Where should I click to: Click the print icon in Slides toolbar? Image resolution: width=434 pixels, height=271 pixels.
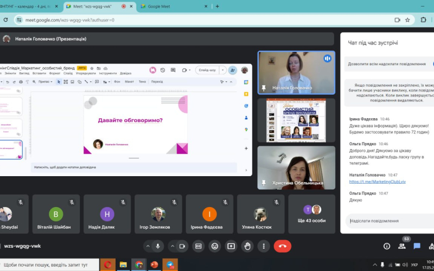pyautogui.click(x=21, y=82)
